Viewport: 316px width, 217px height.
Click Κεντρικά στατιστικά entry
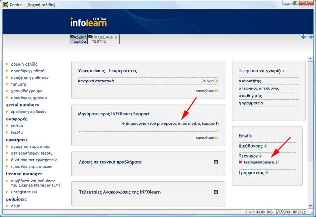pos(96,81)
